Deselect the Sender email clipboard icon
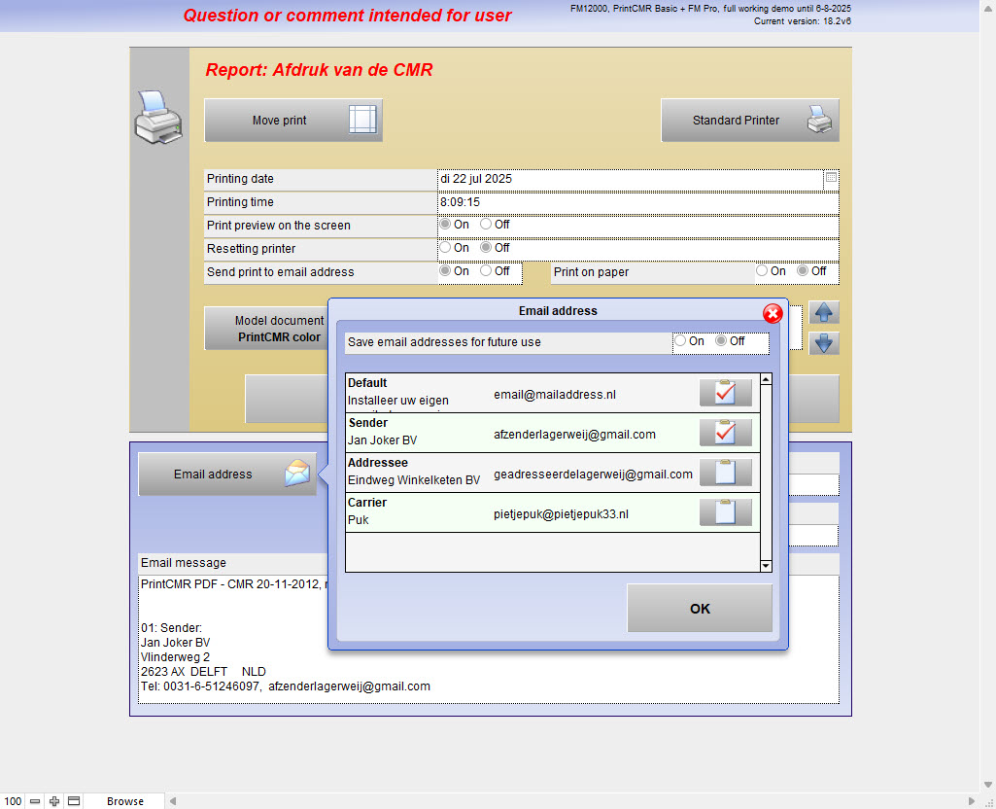The image size is (996, 809). tap(725, 433)
